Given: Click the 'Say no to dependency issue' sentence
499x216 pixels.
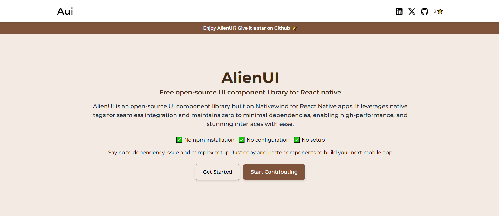Looking at the screenshot, I should (250, 153).
